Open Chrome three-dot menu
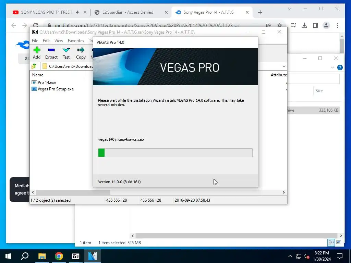Viewport: 351px width, 263px height. tap(337, 25)
